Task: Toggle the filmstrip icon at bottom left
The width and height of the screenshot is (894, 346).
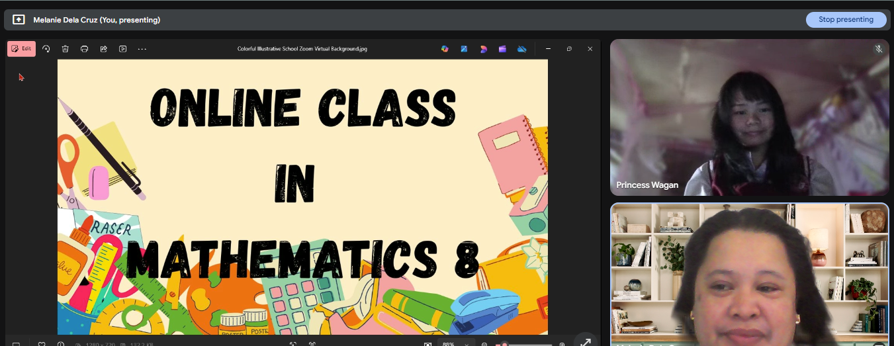Action: [x=17, y=343]
